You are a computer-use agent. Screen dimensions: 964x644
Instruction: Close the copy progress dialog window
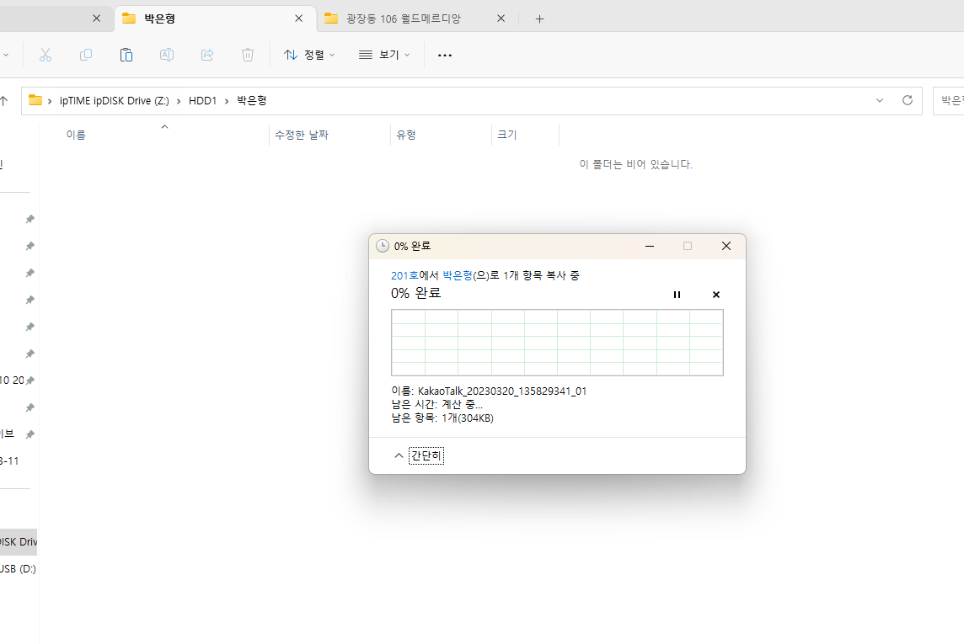click(726, 246)
